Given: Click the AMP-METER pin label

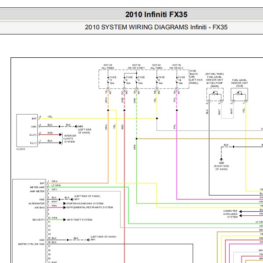Looking at the screenshot, I should tap(37, 191).
